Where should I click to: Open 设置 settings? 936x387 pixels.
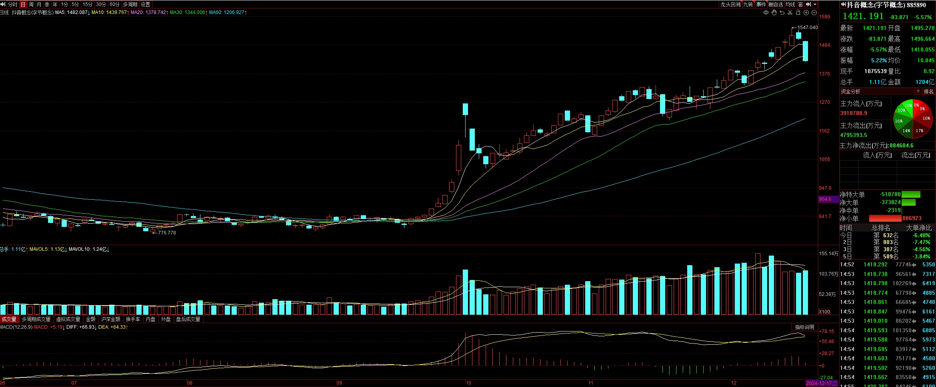pos(146,4)
